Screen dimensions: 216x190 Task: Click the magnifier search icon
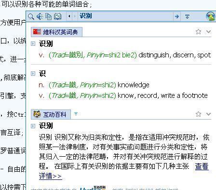pyautogui.click(x=31, y=16)
